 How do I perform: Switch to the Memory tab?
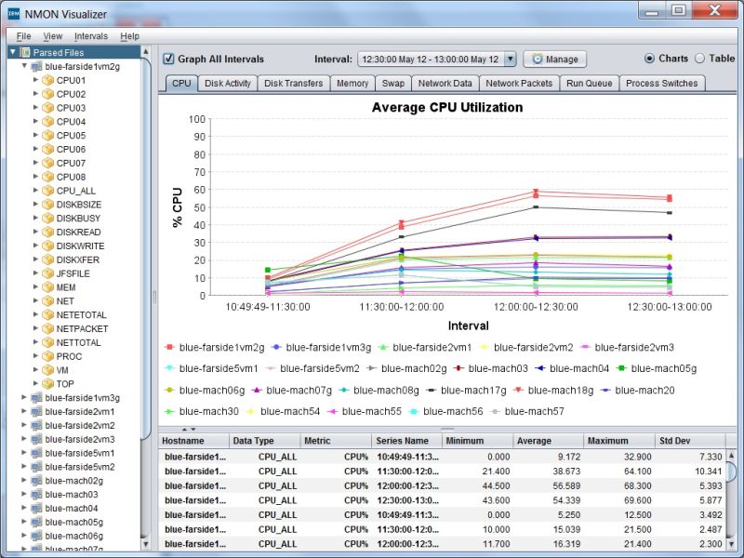click(352, 83)
